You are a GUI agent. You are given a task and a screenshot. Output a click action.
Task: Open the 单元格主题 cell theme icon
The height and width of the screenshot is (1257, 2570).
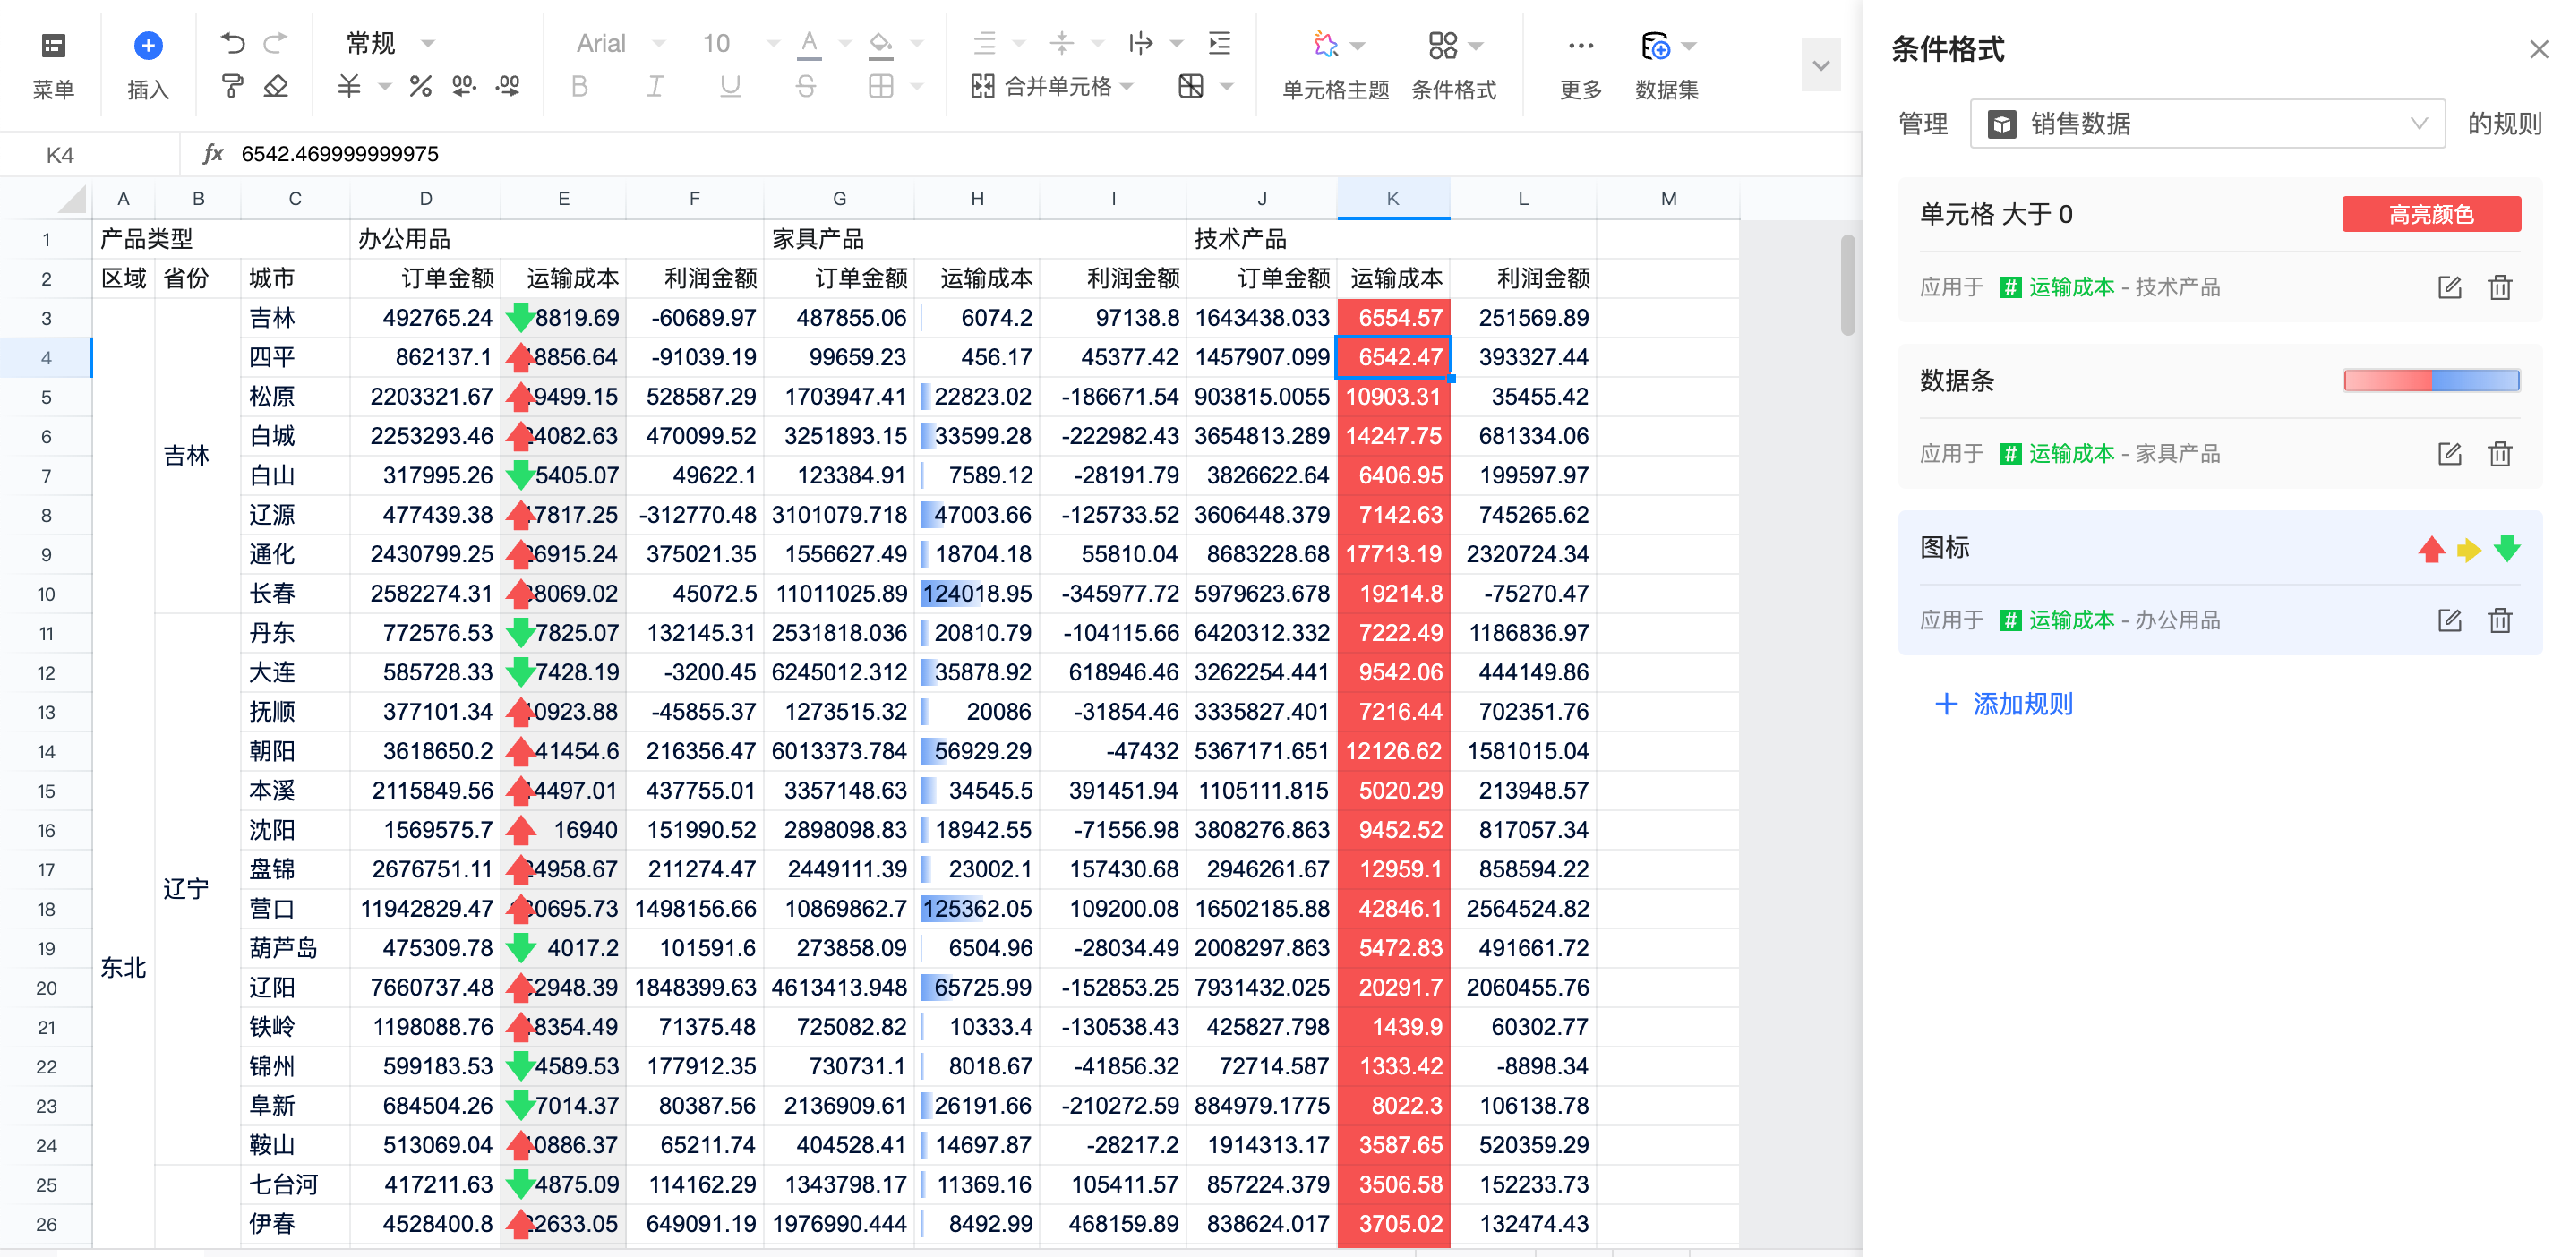(1326, 45)
